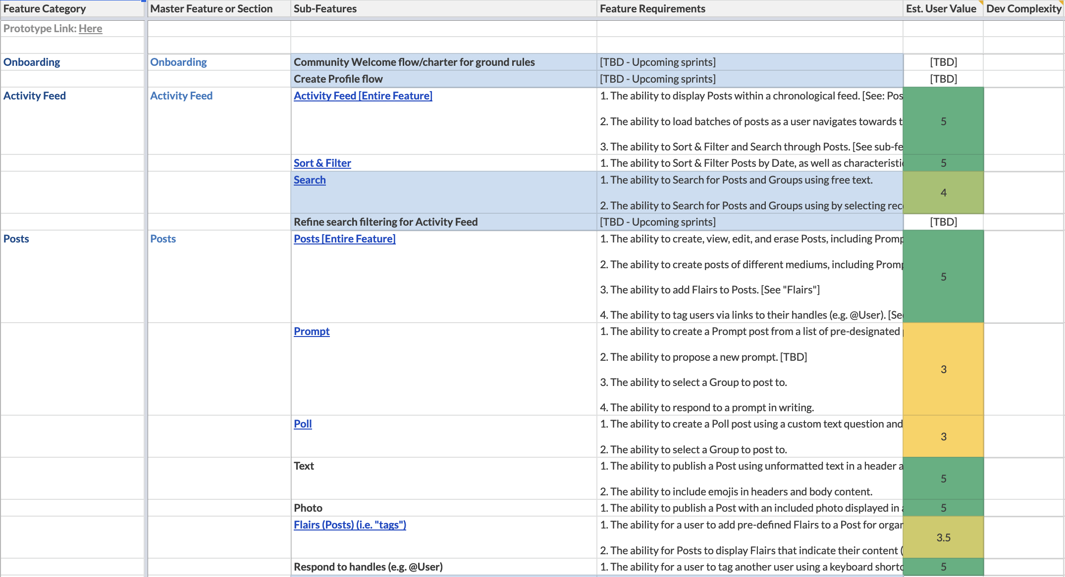Follow the Prompt sub-feature link
Image resolution: width=1065 pixels, height=577 pixels.
pos(312,332)
